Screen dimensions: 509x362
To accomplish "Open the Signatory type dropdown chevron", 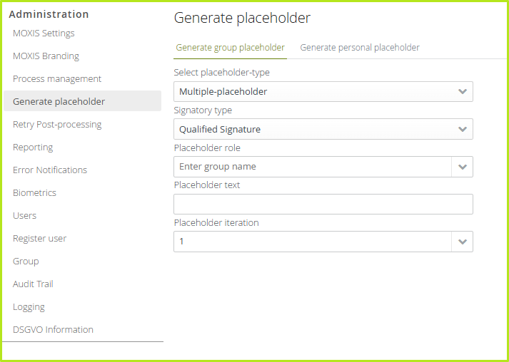I will tap(463, 129).
